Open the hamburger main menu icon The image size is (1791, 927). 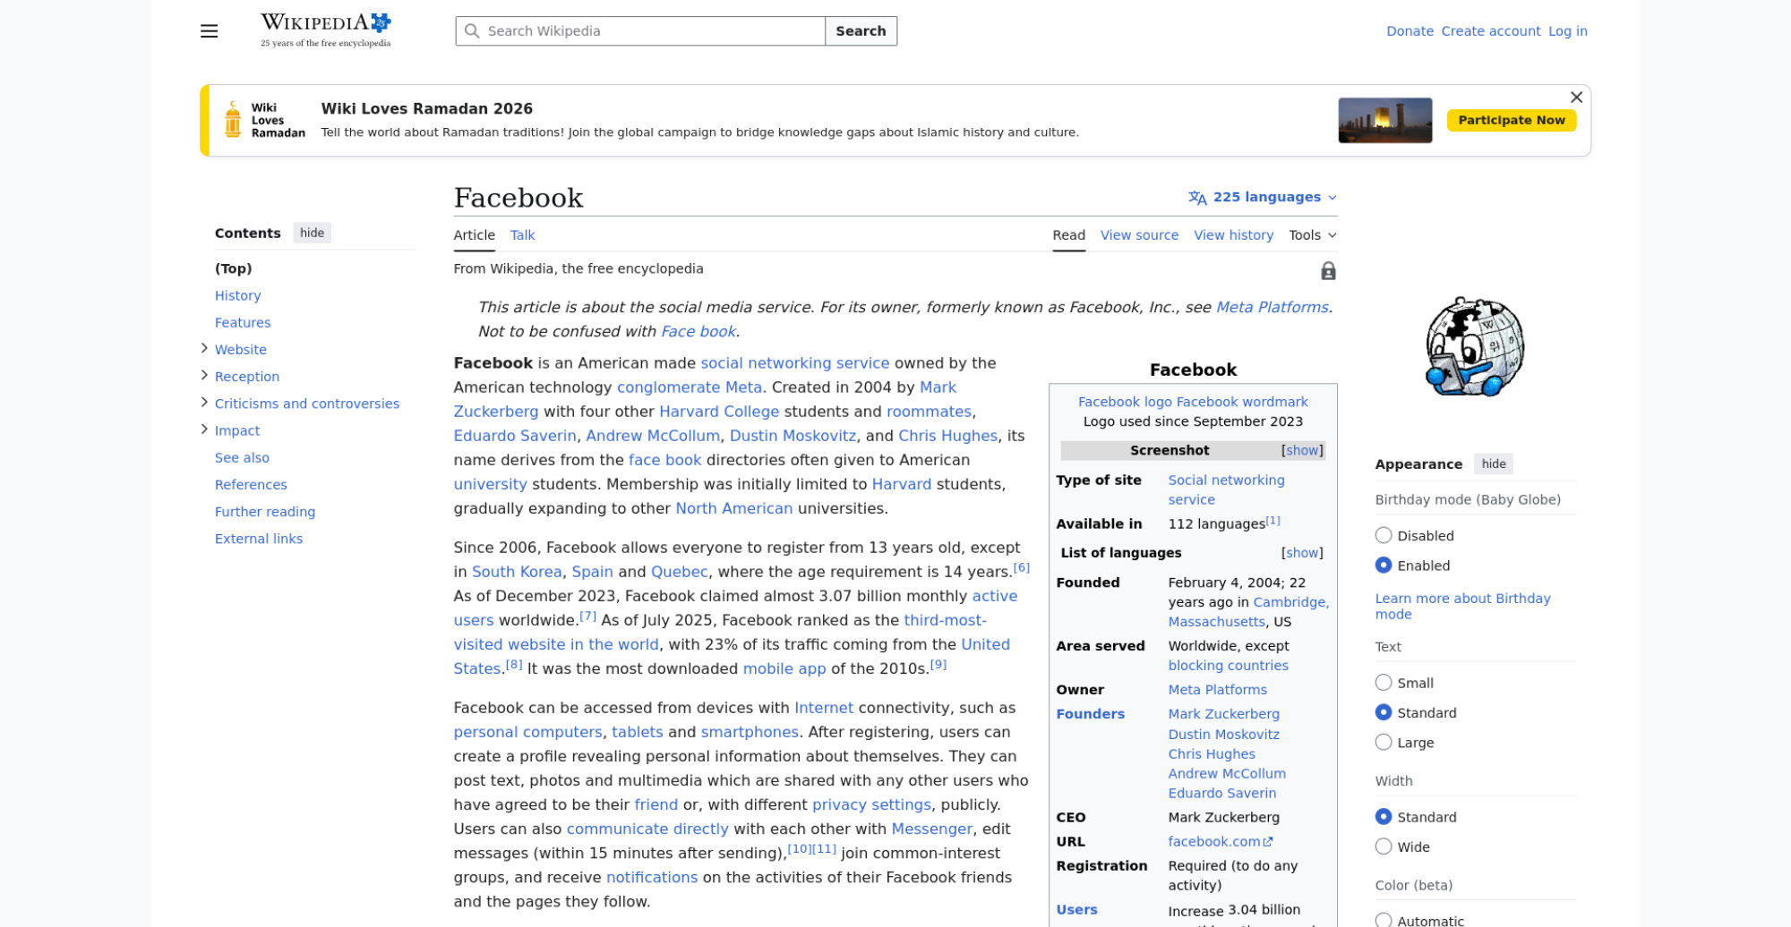209,31
